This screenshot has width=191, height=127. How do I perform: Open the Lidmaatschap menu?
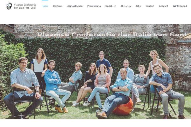click(74, 6)
